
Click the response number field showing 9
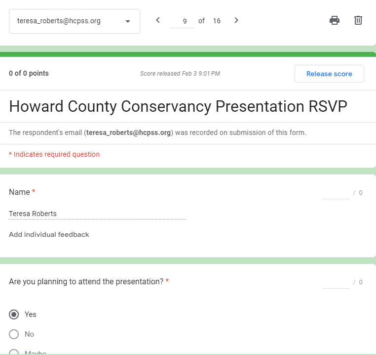pos(182,21)
